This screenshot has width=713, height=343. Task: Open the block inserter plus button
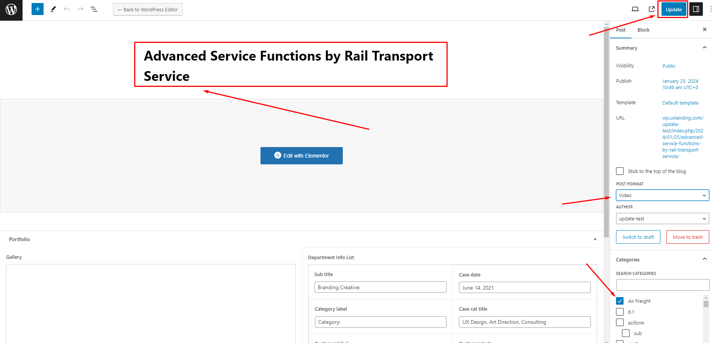point(38,9)
